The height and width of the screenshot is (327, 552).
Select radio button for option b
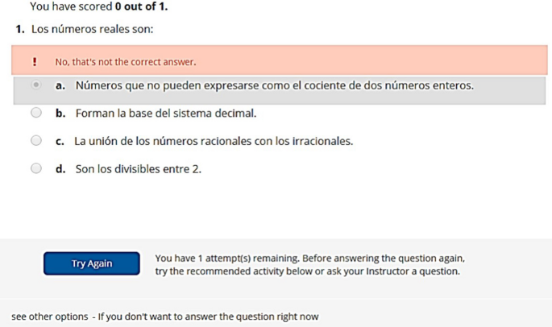[x=36, y=114]
